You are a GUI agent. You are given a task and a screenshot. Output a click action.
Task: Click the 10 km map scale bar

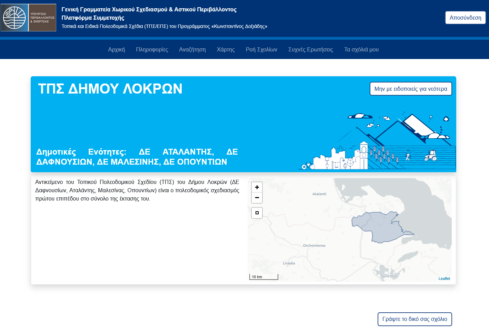coord(264,277)
